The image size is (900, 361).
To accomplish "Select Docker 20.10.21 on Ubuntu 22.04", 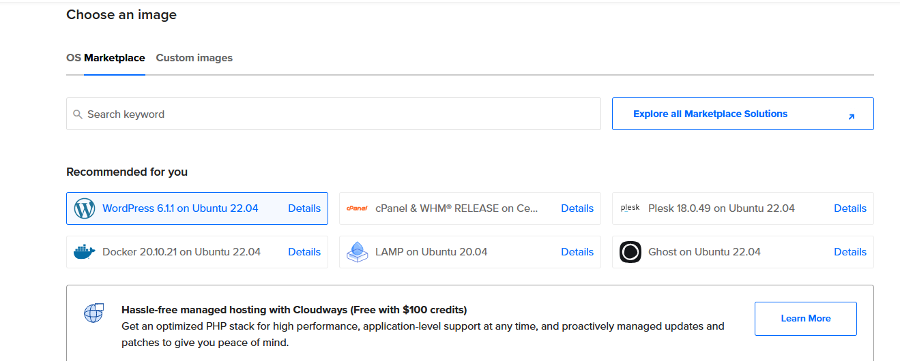I will click(x=197, y=252).
